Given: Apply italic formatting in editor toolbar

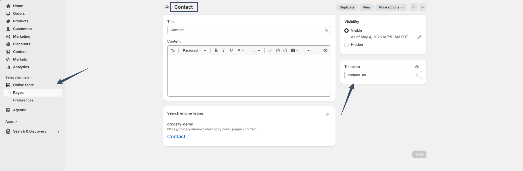Looking at the screenshot, I should click(224, 50).
